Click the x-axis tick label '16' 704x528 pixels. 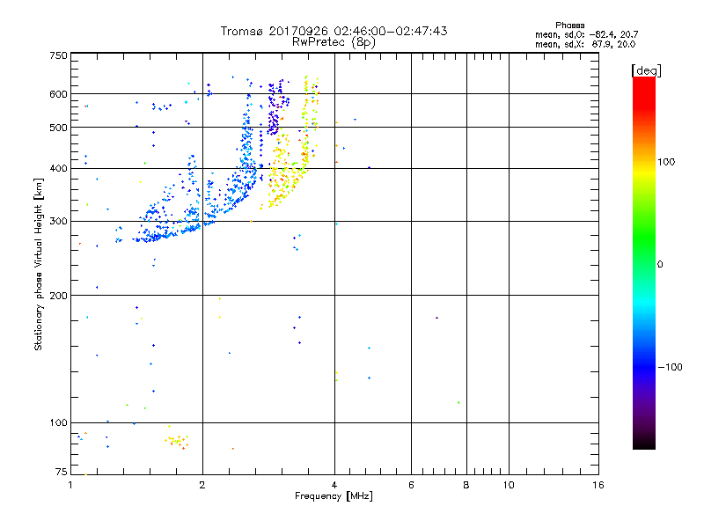tap(598, 485)
